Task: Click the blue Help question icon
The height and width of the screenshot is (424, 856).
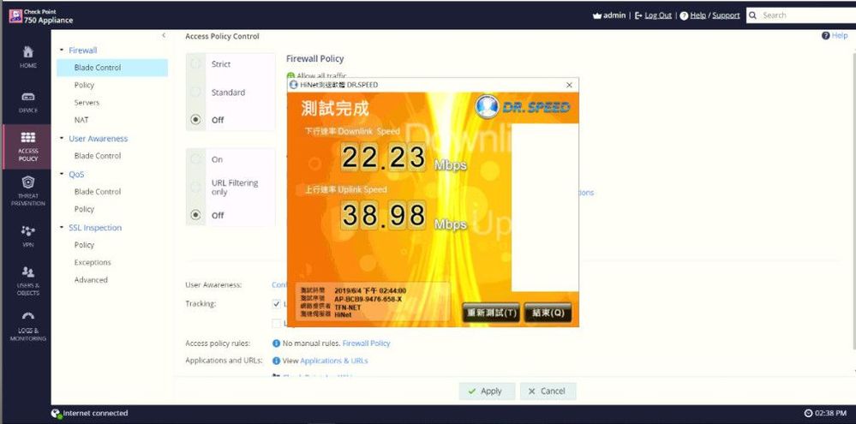Action: tap(825, 35)
